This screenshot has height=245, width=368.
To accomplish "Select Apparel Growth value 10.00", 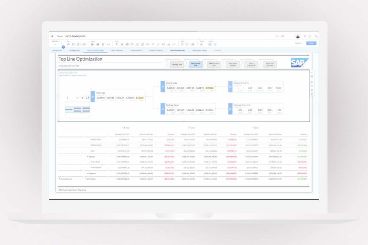I will coord(279,88).
